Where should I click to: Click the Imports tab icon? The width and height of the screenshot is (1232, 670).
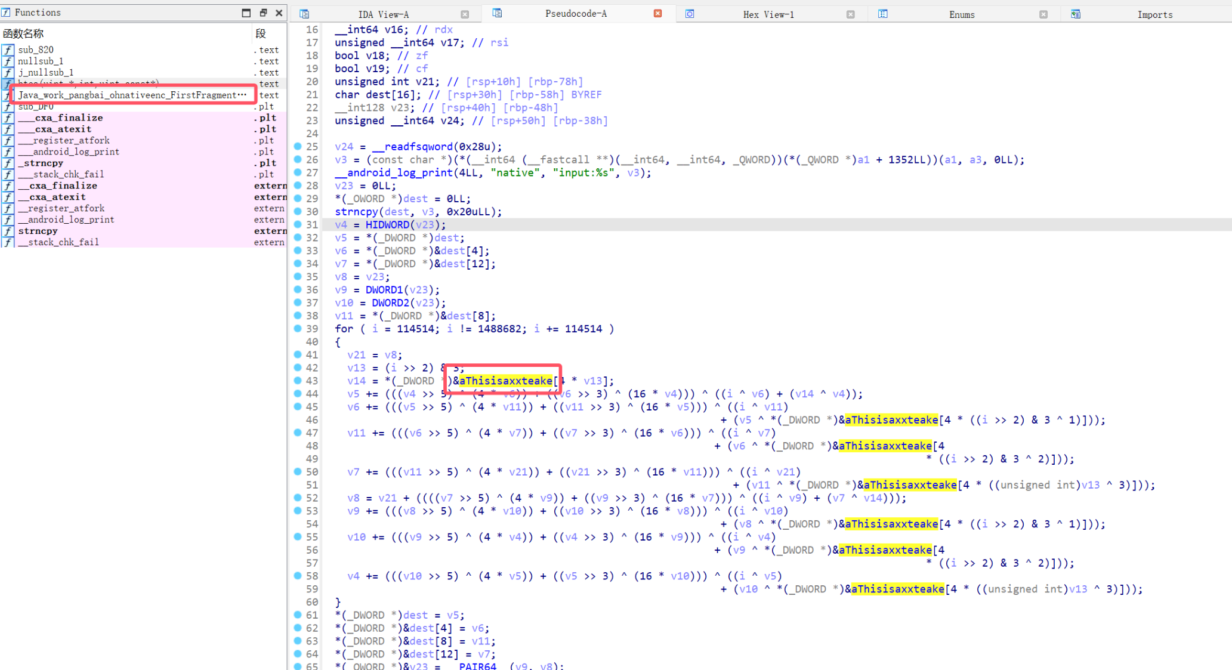click(x=1076, y=14)
